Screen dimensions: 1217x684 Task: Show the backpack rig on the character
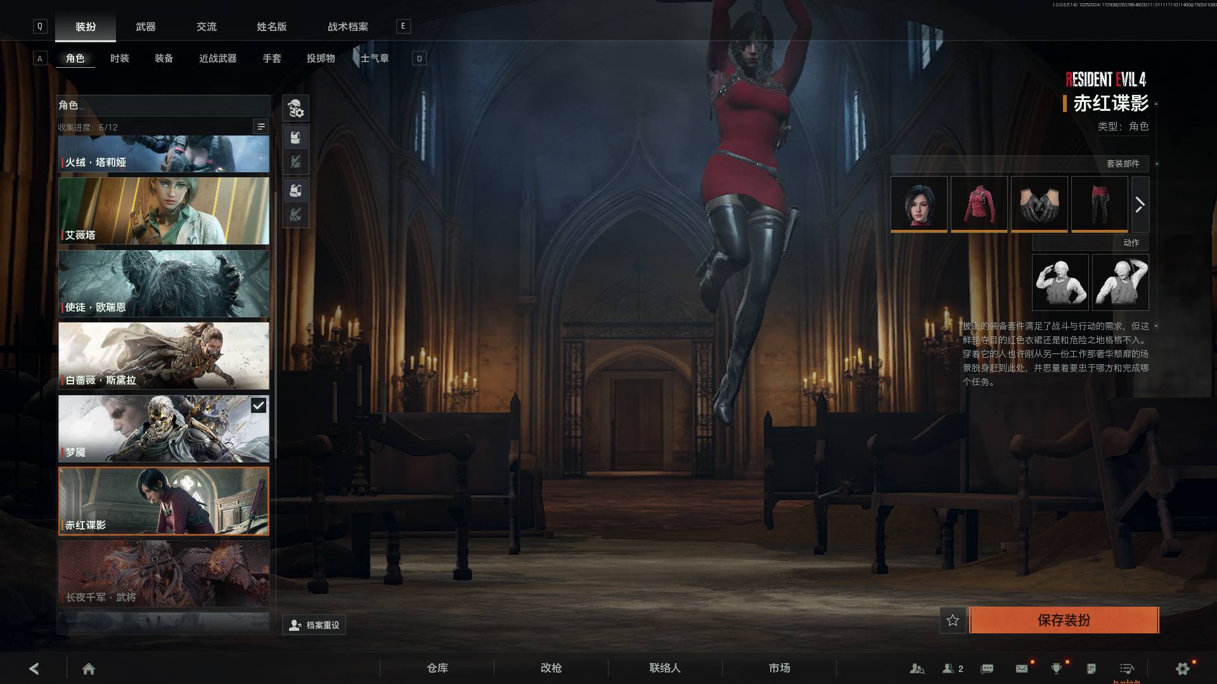pyautogui.click(x=295, y=190)
